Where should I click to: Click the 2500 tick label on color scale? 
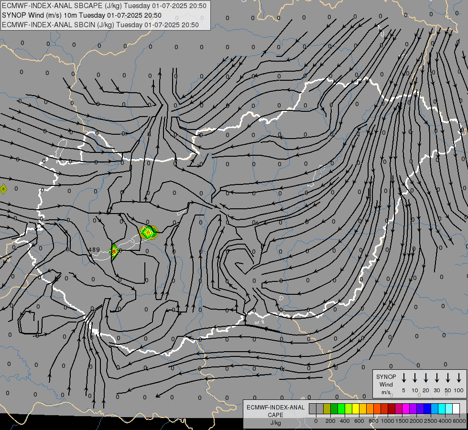[x=431, y=421]
